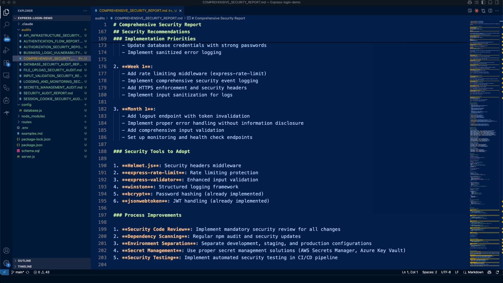
Task: Click Customize Layout icon in title bar
Action: (477, 2)
